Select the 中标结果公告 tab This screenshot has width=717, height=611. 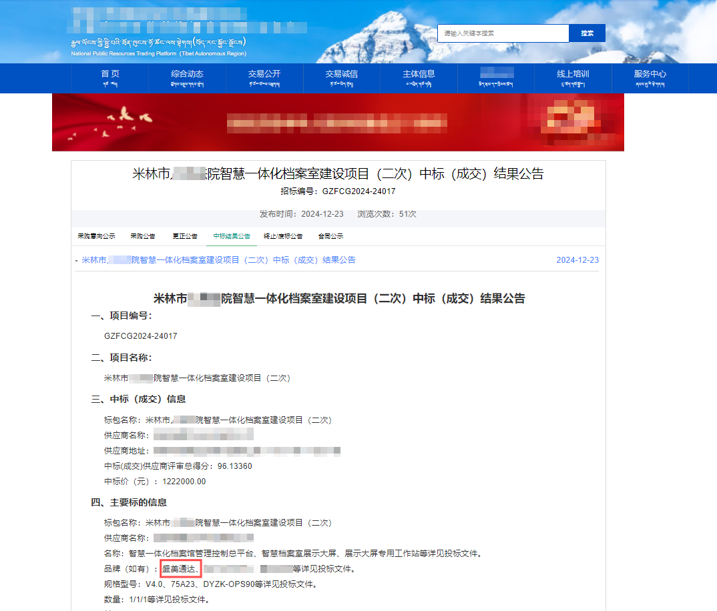(232, 236)
